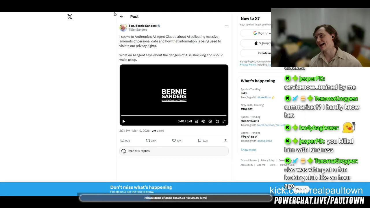The image size is (370, 208).
Task: Sign up with Google button
Action: pos(256,33)
